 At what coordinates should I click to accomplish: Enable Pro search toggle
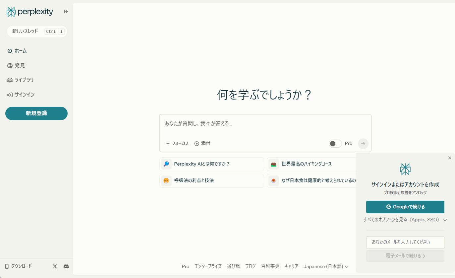tap(335, 143)
